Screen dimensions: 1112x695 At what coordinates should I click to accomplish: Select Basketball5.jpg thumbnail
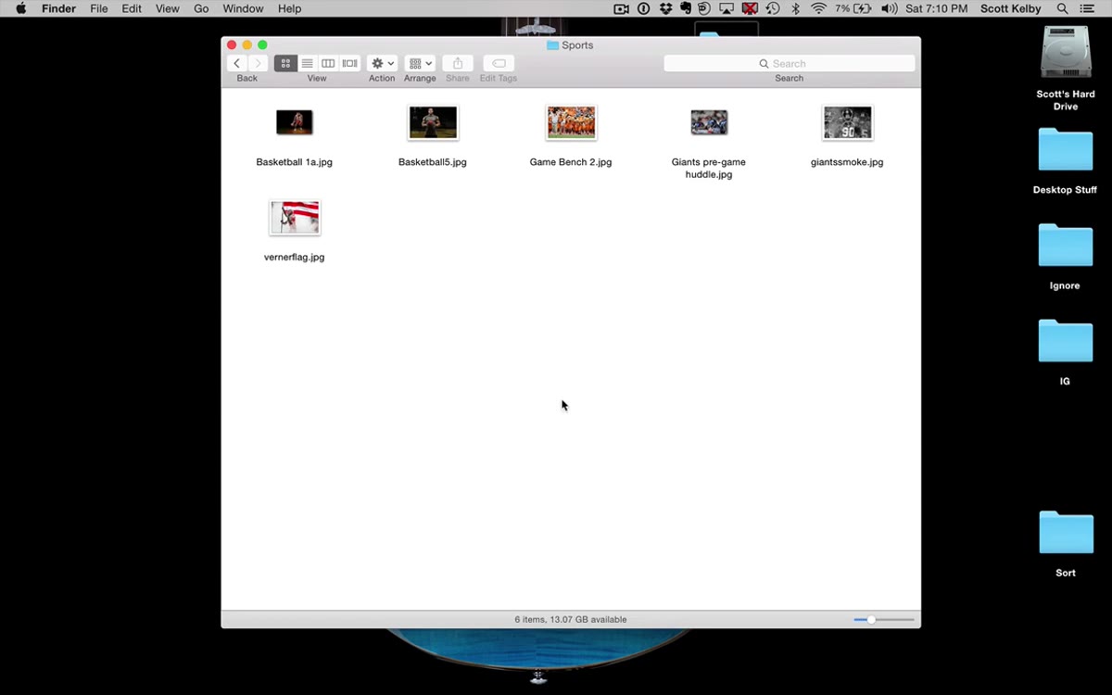pos(433,122)
